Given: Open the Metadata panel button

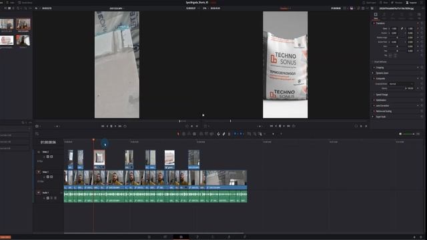Looking at the screenshot, I should coord(396,3).
